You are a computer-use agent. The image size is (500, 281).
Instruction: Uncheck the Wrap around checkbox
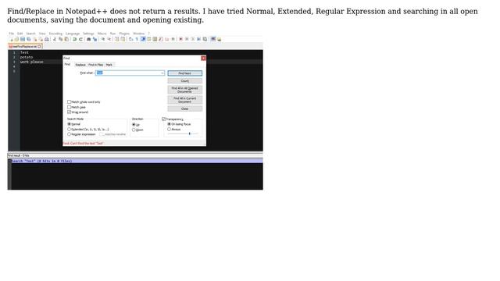tap(69, 112)
